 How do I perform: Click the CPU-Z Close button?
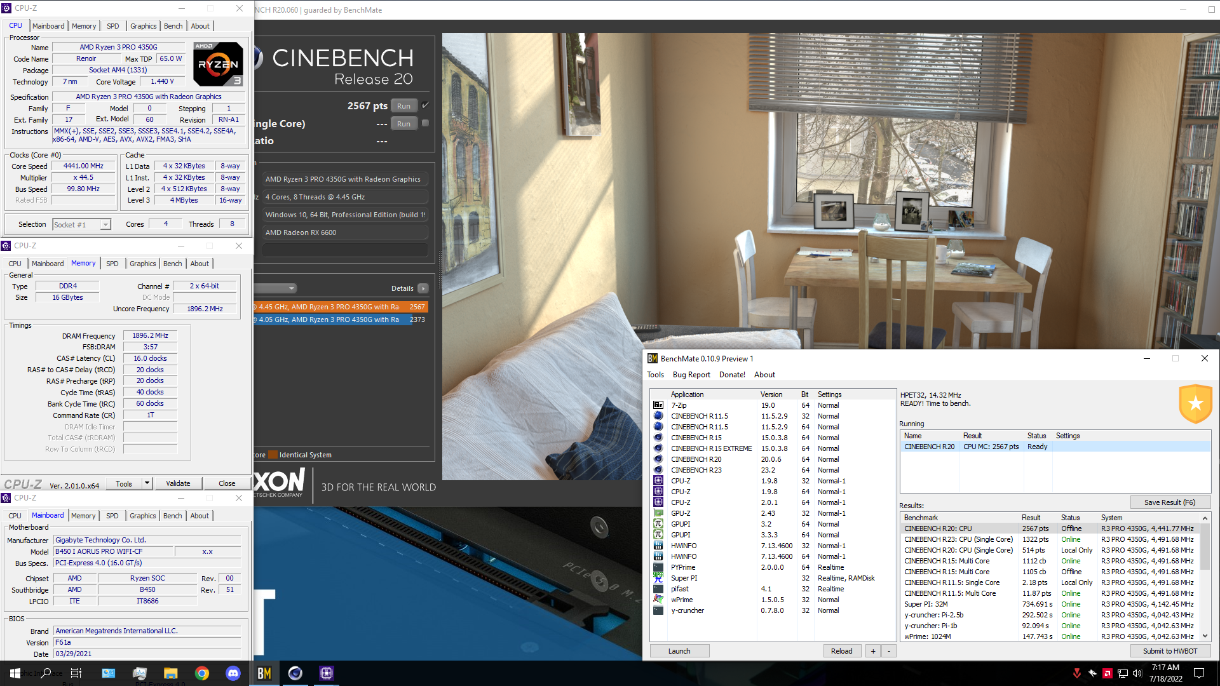(227, 483)
